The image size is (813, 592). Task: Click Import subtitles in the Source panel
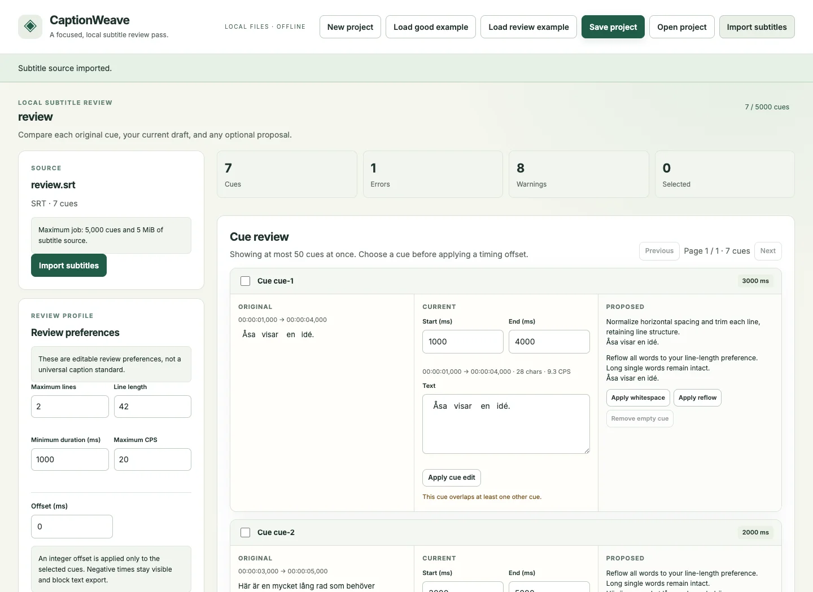[x=69, y=266]
